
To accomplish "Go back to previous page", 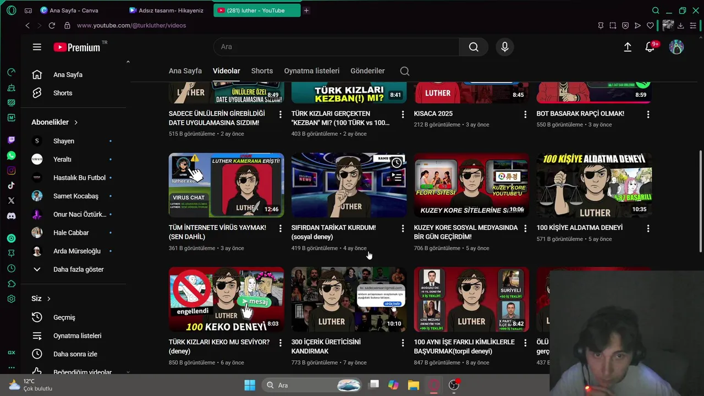I will click(28, 25).
